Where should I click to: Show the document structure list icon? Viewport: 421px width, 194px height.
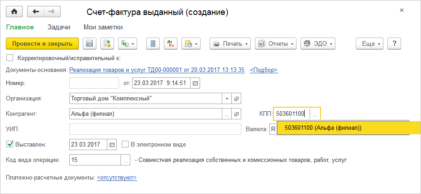[153, 43]
